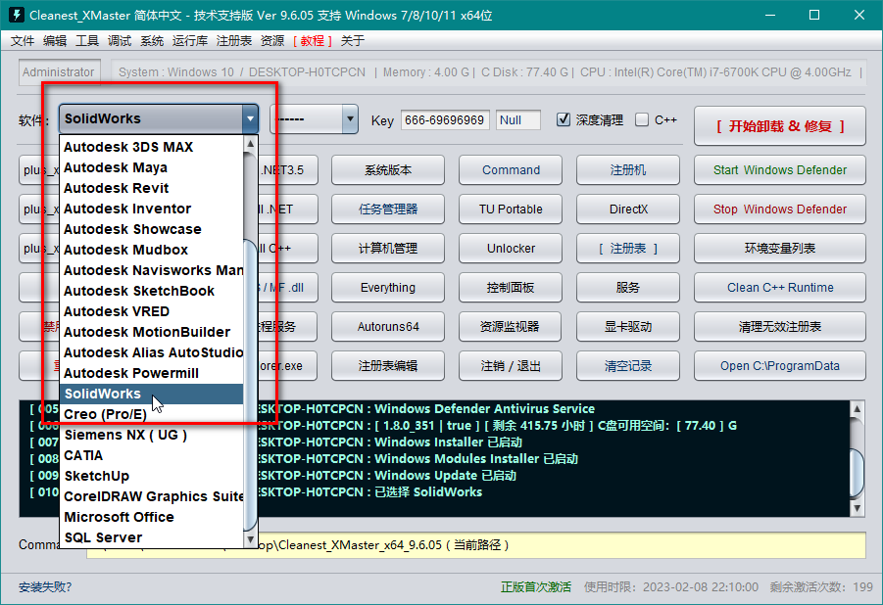
Task: Open the 编辑 menu
Action: pos(55,40)
